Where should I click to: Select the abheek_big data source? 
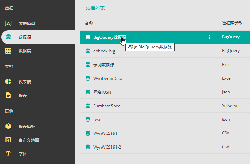[x=104, y=51]
